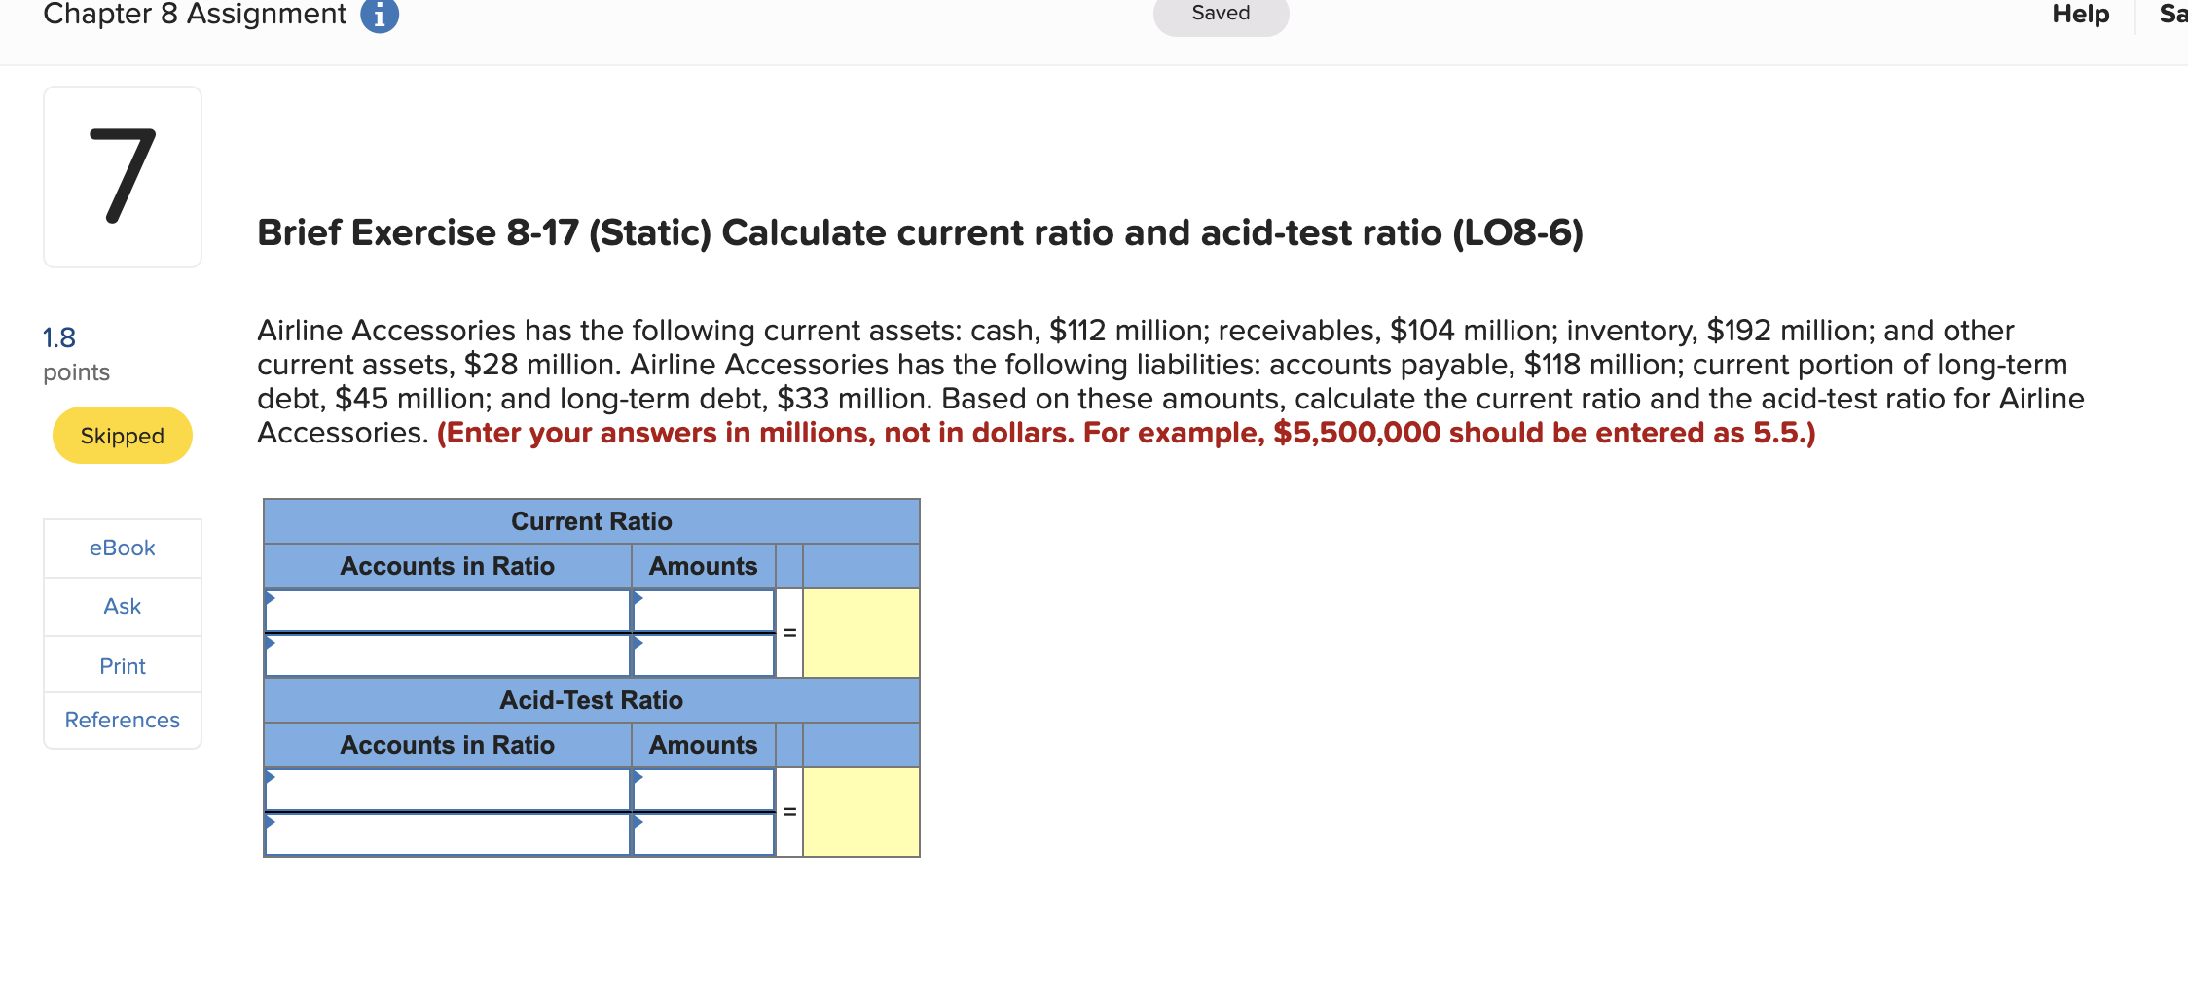Open the eBook resource link
The height and width of the screenshot is (990, 2188).
point(122,547)
